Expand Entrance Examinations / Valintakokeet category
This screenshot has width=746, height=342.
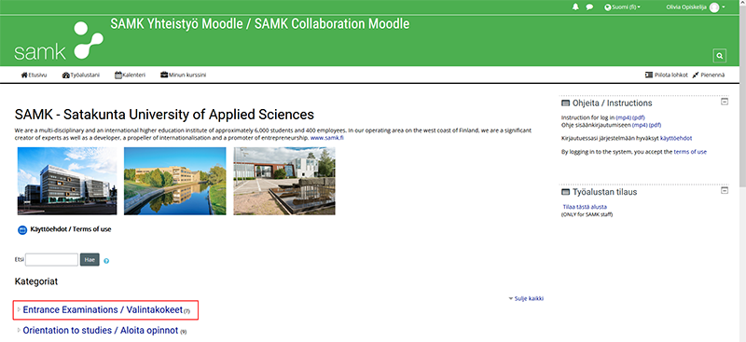(x=19, y=309)
